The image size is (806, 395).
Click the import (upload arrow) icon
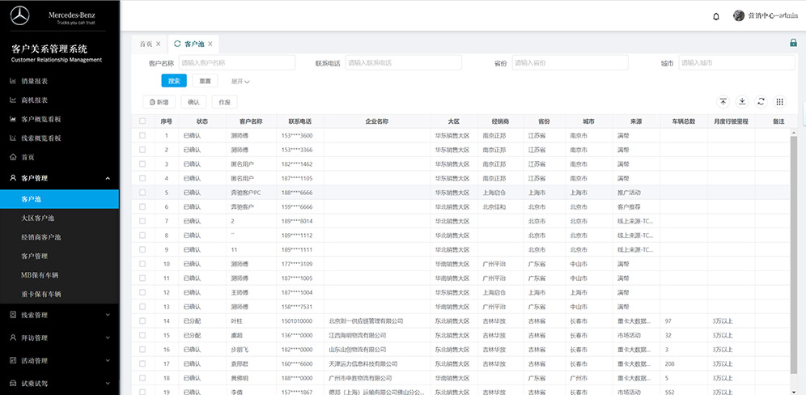point(723,102)
